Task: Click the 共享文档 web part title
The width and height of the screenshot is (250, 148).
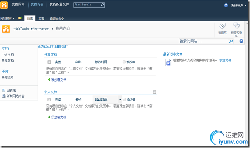Action: (51, 54)
